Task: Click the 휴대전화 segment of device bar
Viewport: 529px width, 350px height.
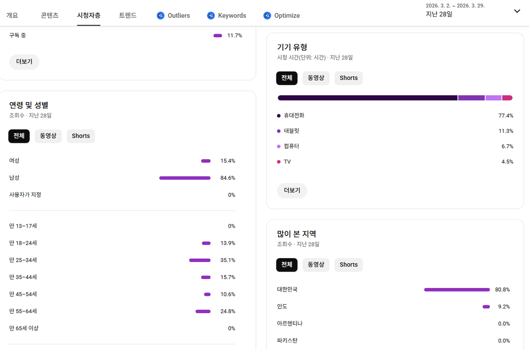Action: click(367, 98)
